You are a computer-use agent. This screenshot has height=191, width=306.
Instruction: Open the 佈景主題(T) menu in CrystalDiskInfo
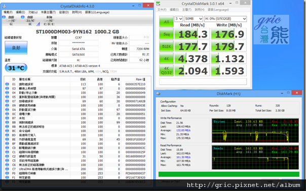(48, 12)
